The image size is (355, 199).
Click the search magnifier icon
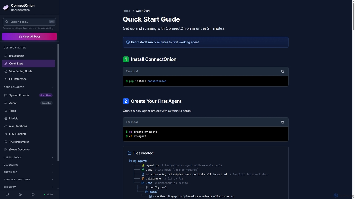click(7, 22)
